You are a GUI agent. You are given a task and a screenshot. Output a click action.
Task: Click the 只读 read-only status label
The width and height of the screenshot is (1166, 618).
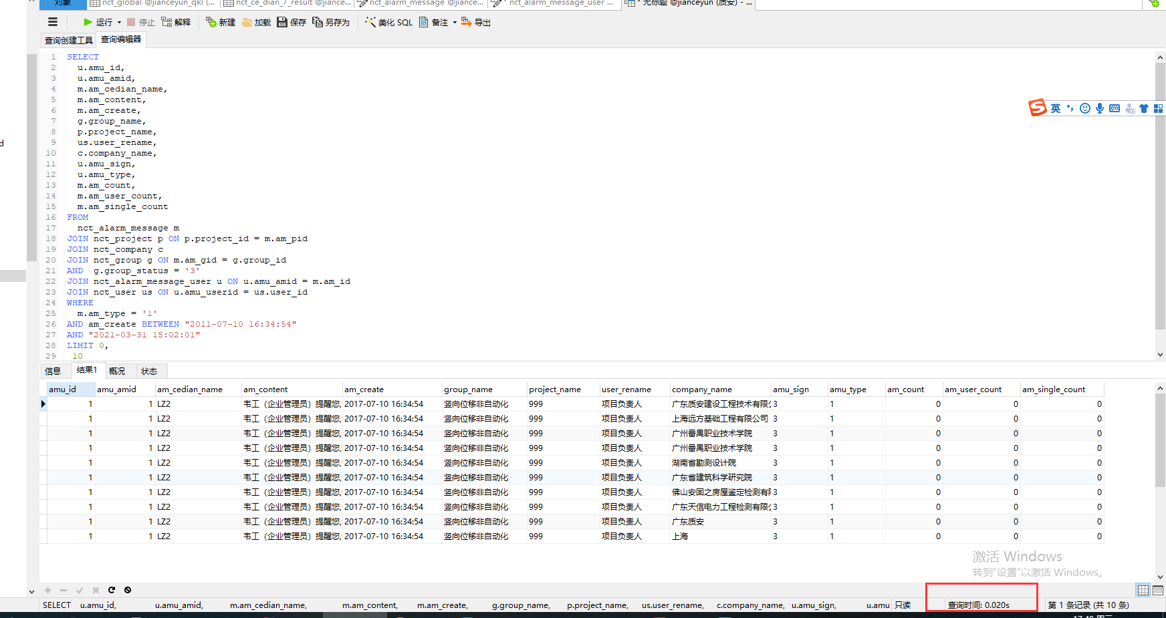[903, 605]
